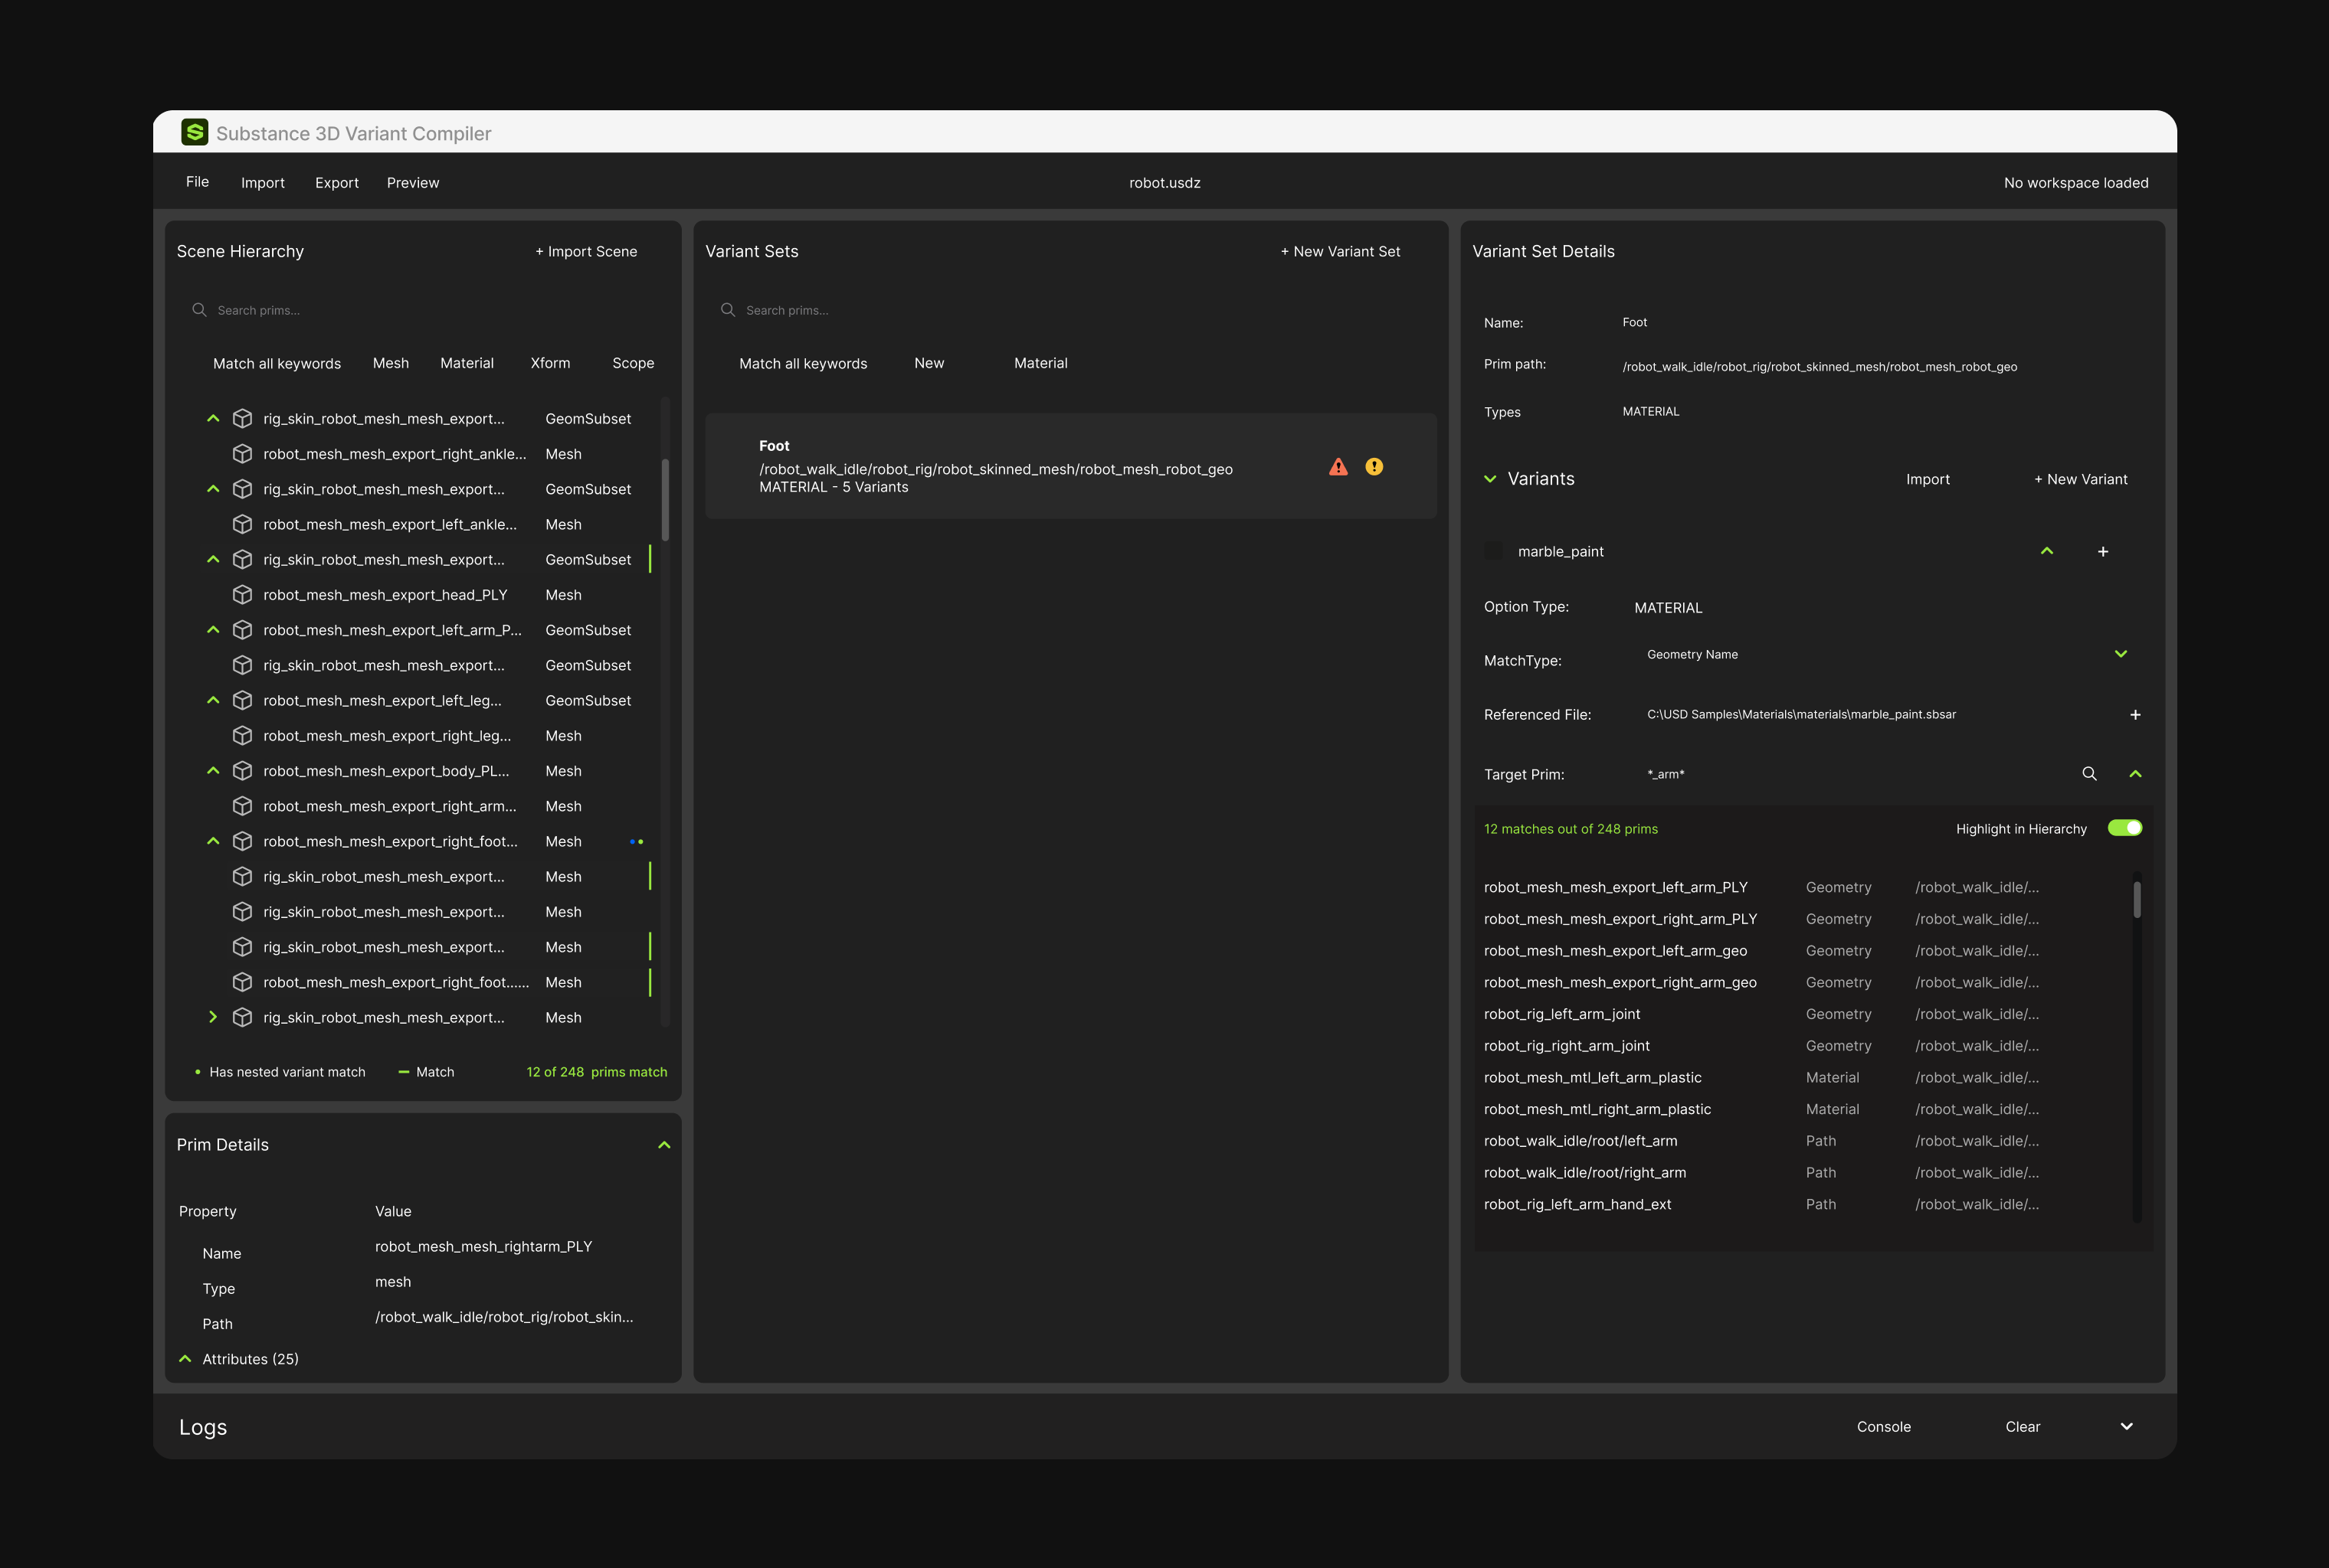Click the matches list vertical scrollbar
Screen dimensions: 2329x1568
pyautogui.click(x=2137, y=1046)
